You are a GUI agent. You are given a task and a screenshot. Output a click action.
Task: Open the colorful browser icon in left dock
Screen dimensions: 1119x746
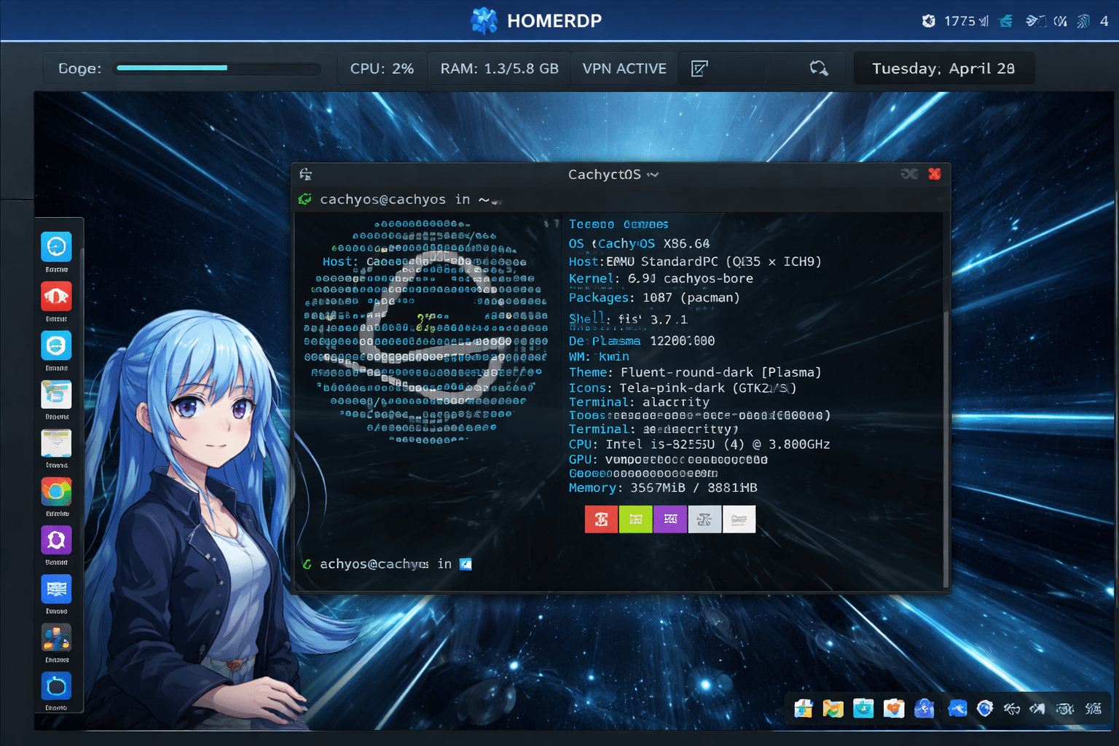[x=56, y=492]
